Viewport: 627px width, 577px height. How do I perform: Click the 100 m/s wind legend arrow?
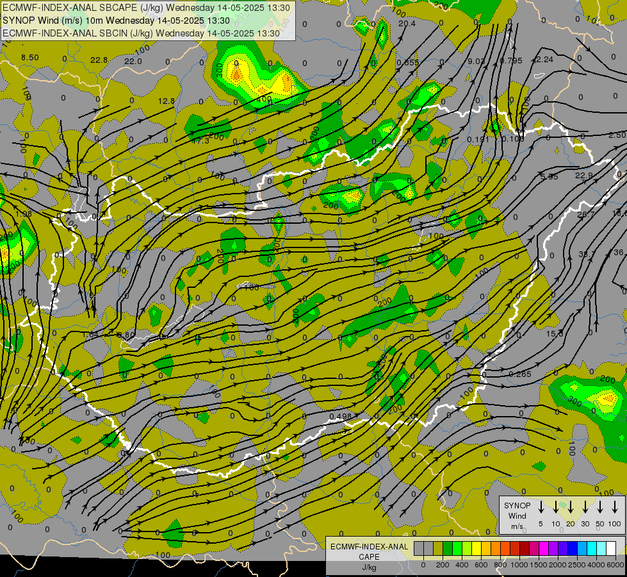coord(615,506)
